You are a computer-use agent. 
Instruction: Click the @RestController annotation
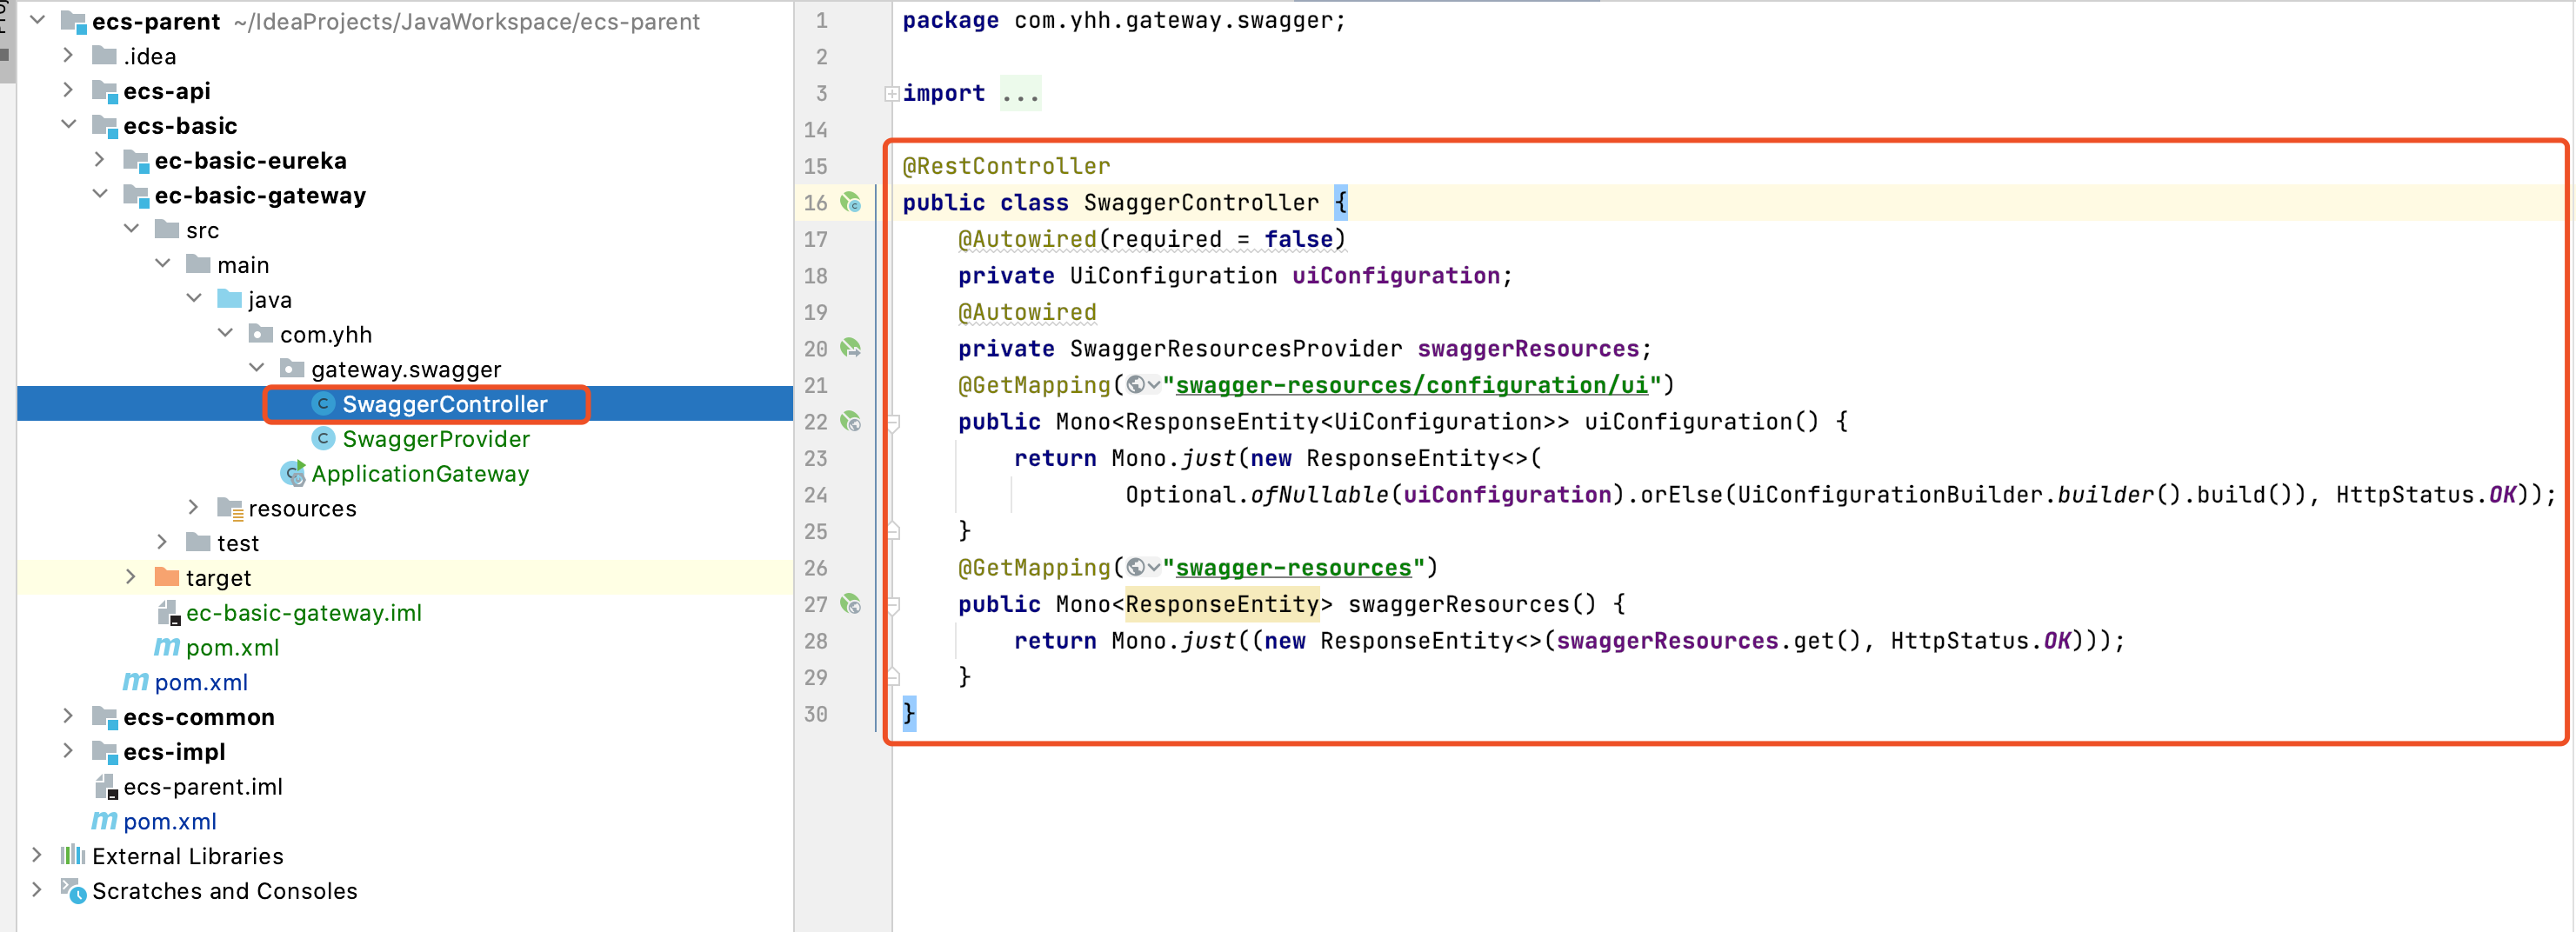tap(1006, 166)
